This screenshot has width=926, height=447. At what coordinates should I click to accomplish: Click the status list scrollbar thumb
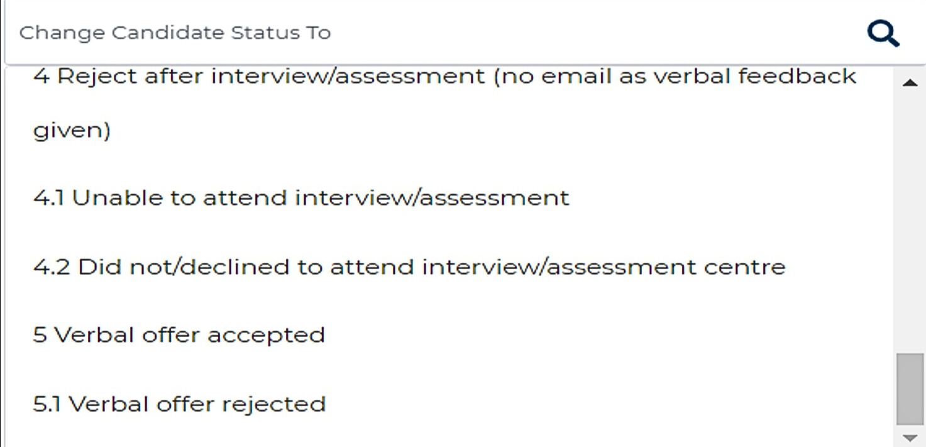[910, 389]
